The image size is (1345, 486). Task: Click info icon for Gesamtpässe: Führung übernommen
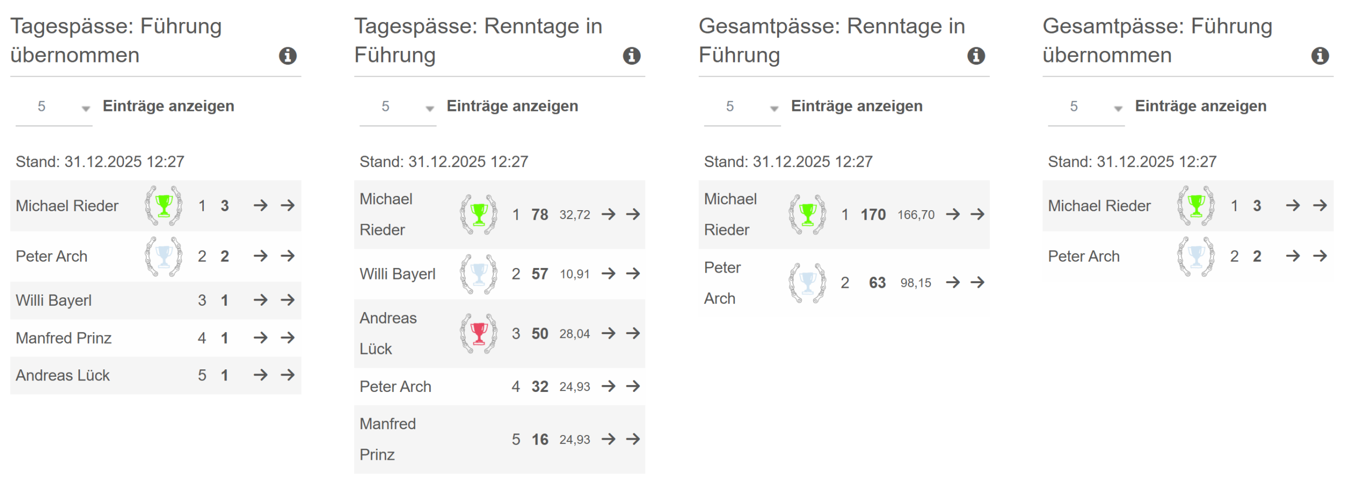[x=1319, y=55]
